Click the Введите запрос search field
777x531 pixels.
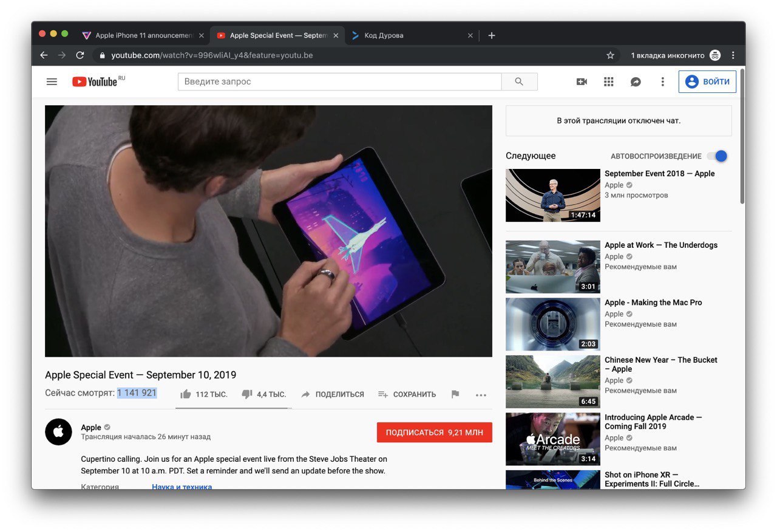pos(339,81)
